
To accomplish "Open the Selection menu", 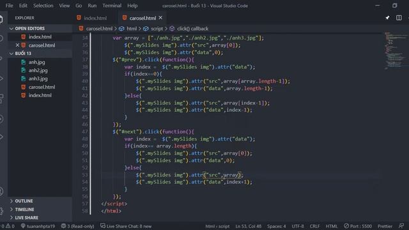I will [x=43, y=6].
